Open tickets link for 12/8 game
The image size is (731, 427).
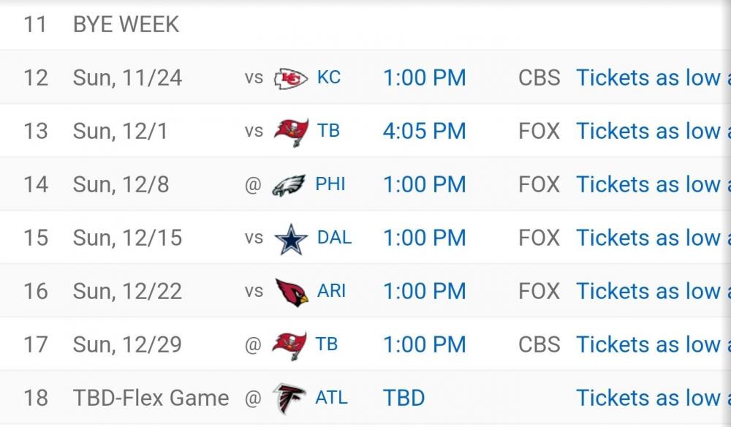pos(652,184)
